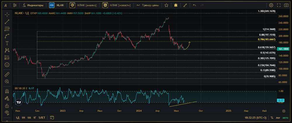
Task: Open the Индикаторы indicators menu
Action: point(33,5)
